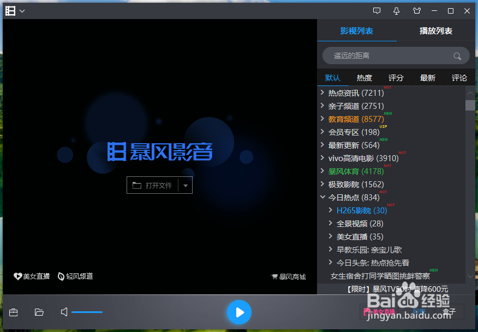Expand the 热点资讯 (7211) category arrow

[x=322, y=93]
